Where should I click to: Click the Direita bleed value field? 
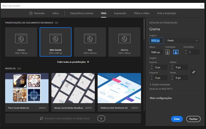tap(181, 78)
